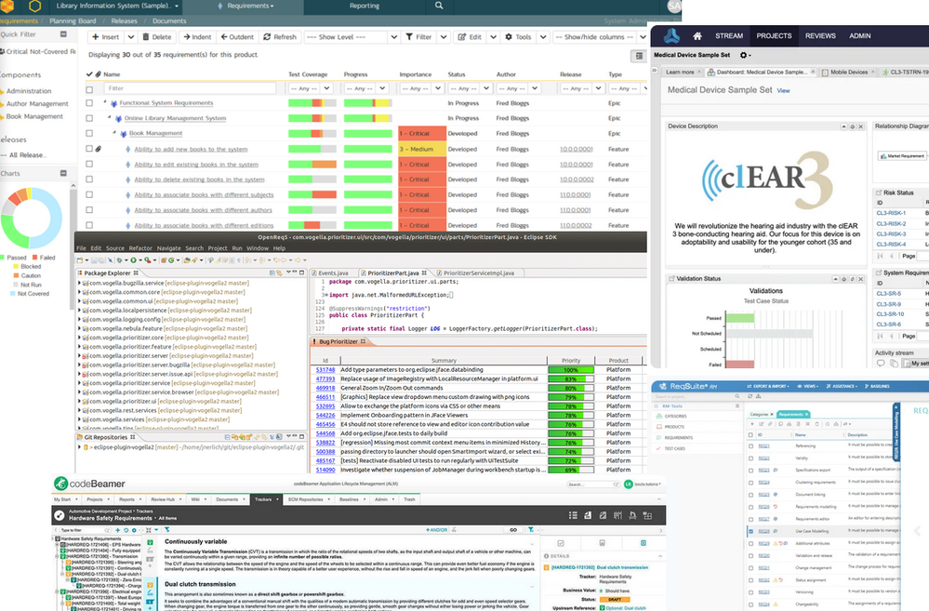Click the Name filter input field in requirements table
This screenshot has width=929, height=611.
point(191,88)
